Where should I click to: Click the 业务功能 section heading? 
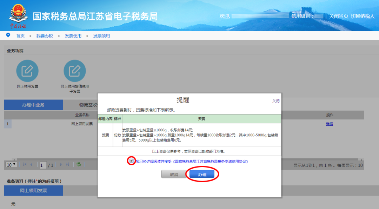pos(15,51)
